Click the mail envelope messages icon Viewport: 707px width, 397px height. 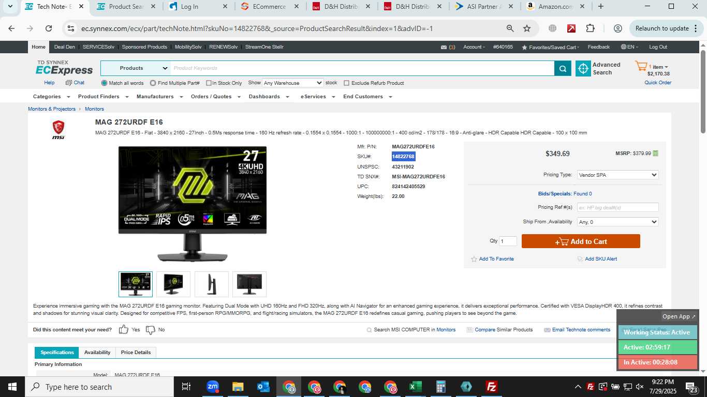[444, 47]
